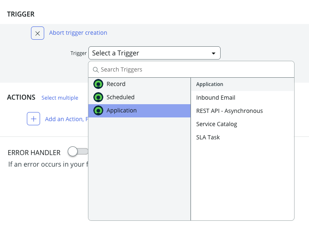Click the Select multiple link in Actions
Viewport: 309px width, 227px height.
tap(60, 98)
